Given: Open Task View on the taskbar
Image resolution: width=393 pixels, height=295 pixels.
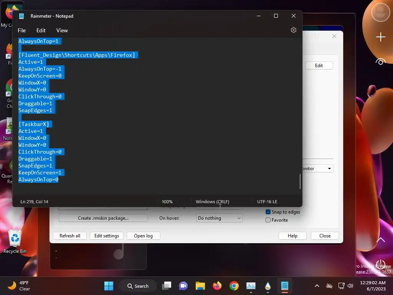Looking at the screenshot, I should pos(167,286).
